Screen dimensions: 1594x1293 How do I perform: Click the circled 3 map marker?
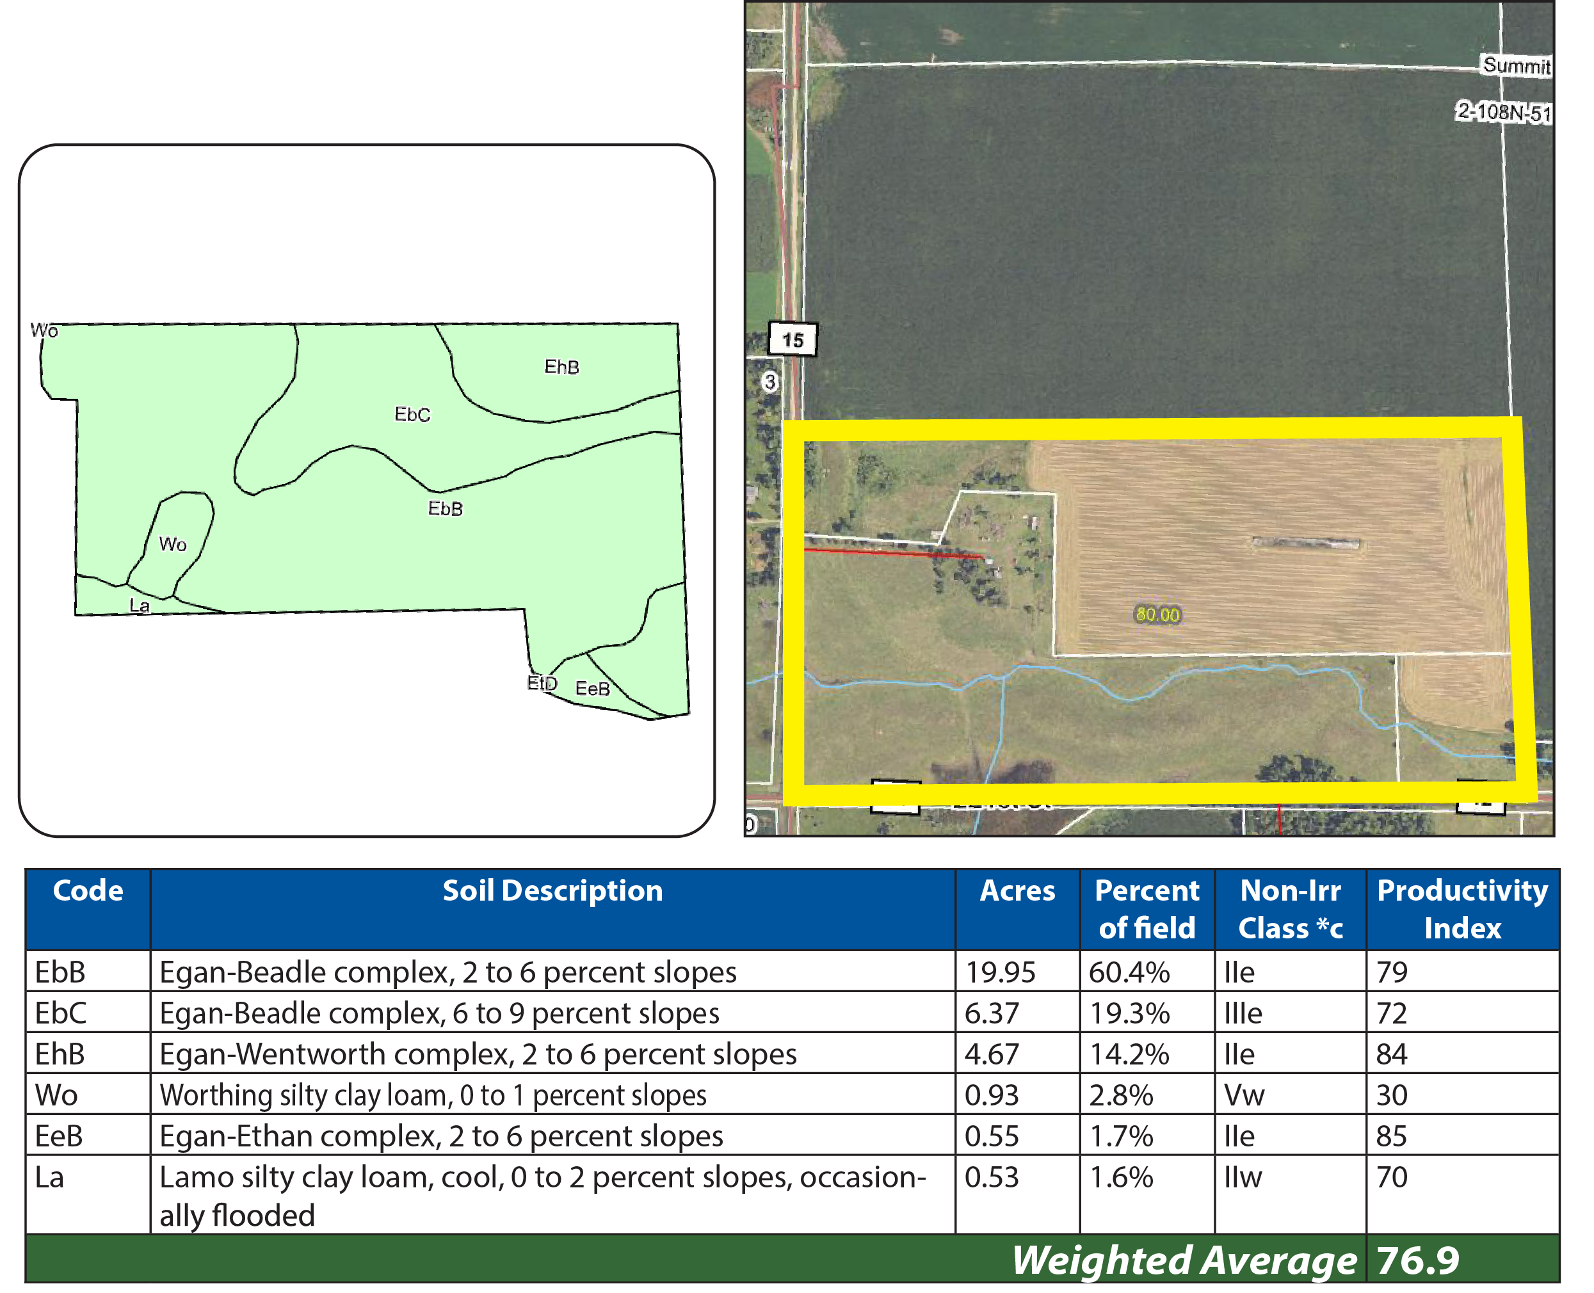(x=770, y=382)
